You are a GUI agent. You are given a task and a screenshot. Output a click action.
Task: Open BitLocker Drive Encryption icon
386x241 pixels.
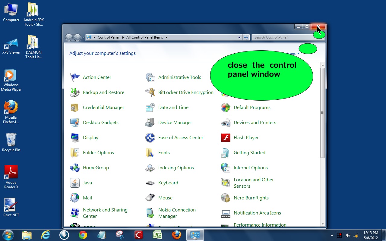point(150,92)
